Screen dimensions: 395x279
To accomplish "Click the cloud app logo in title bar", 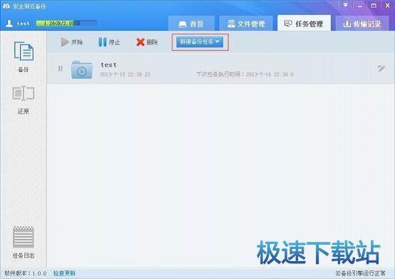I will [6, 6].
